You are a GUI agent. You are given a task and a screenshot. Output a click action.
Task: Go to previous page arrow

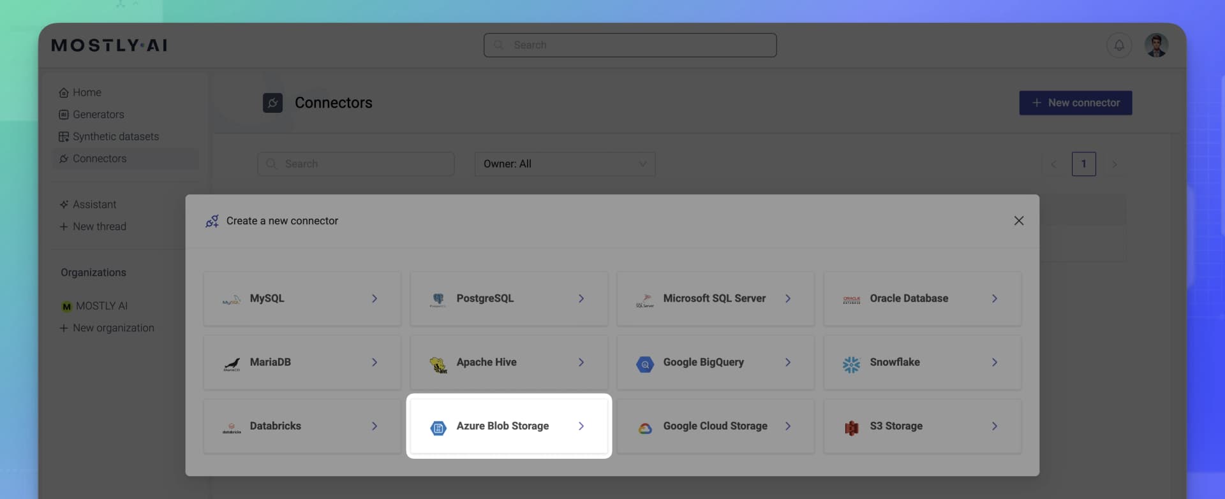point(1053,164)
